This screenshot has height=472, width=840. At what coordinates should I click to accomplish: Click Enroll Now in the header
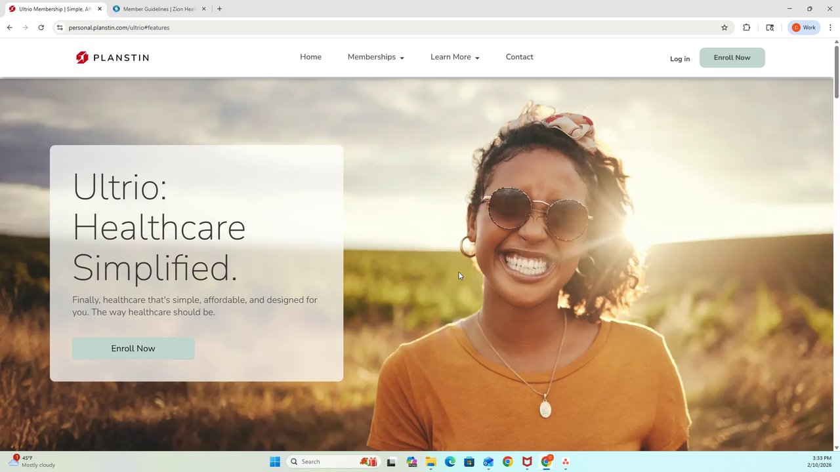[732, 58]
